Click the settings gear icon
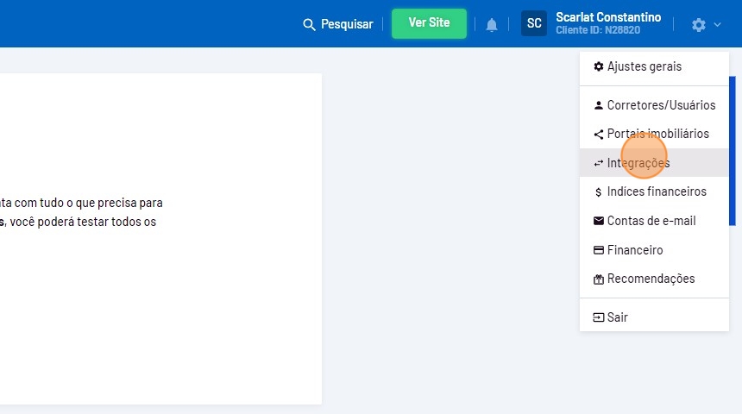Screen dimensions: 742x414 [x=698, y=25]
